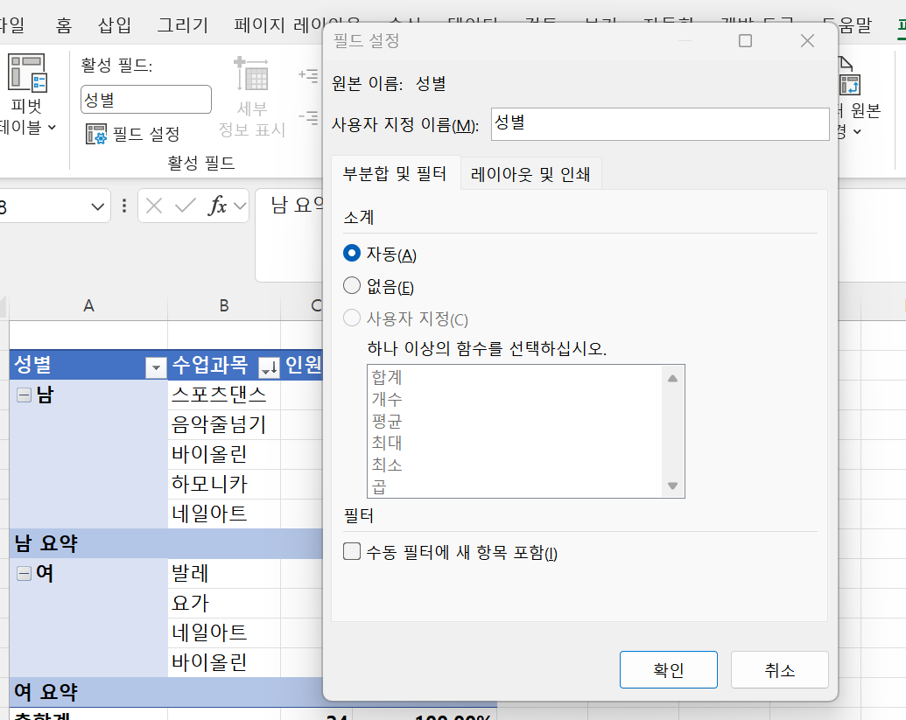Screen dimensions: 906x720
Task: Click the fx insert function icon
Action: click(x=217, y=206)
